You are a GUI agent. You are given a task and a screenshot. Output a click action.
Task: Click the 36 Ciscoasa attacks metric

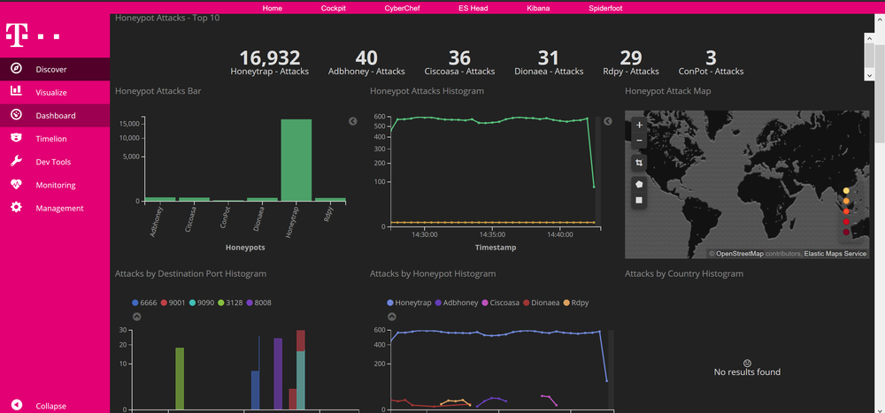pyautogui.click(x=459, y=62)
